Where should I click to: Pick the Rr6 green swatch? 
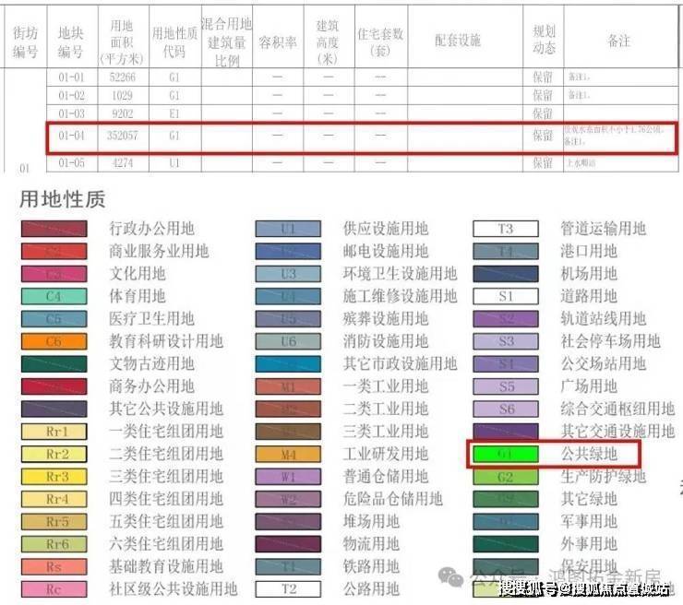54,544
